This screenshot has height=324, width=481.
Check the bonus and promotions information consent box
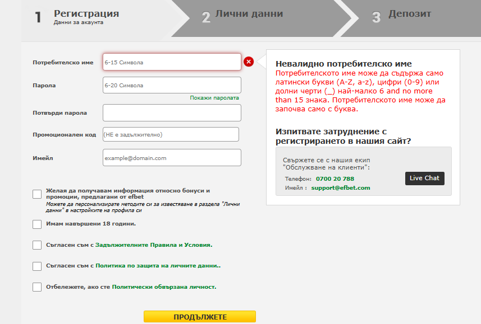(36, 195)
